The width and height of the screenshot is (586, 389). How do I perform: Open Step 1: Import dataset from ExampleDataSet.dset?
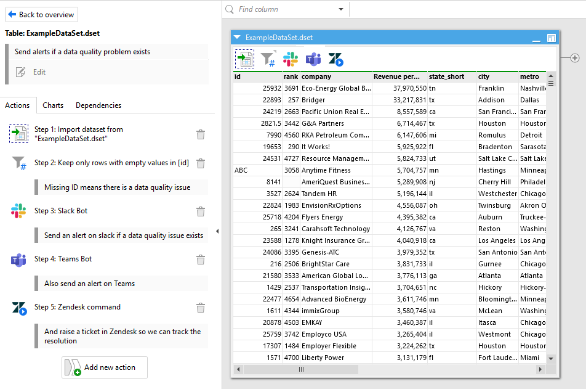coord(79,134)
